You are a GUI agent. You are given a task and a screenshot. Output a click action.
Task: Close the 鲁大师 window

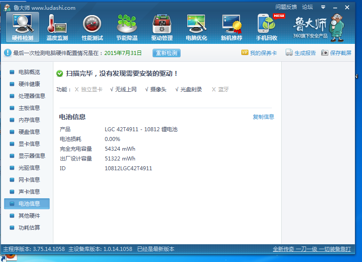tap(347, 8)
